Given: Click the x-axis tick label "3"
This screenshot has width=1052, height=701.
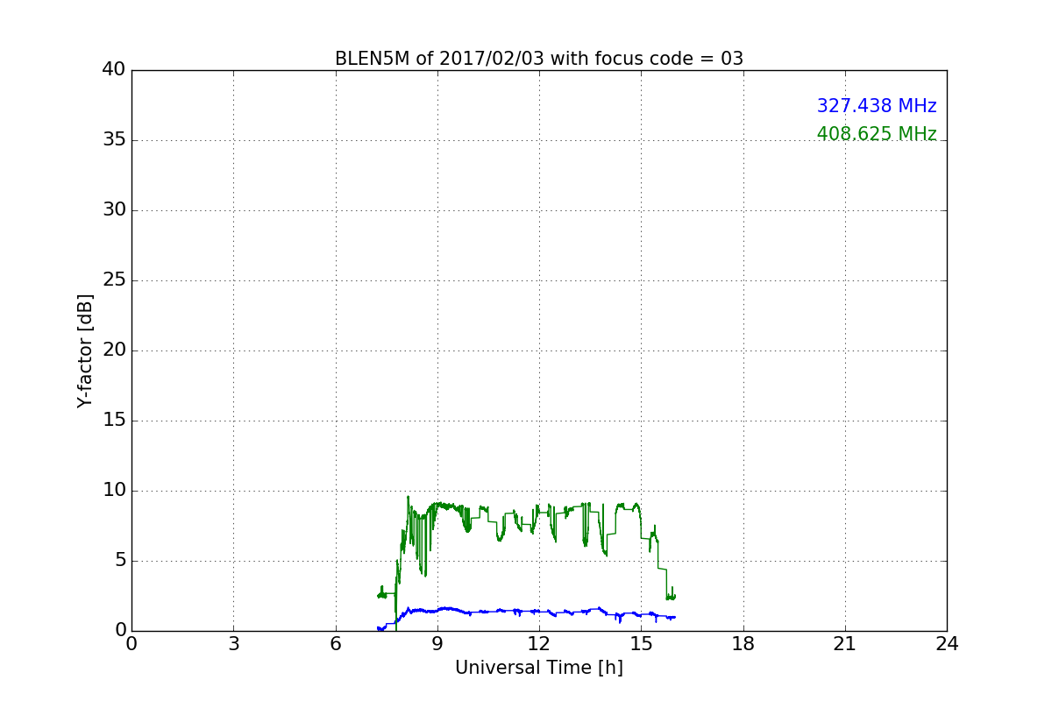Looking at the screenshot, I should click(233, 644).
